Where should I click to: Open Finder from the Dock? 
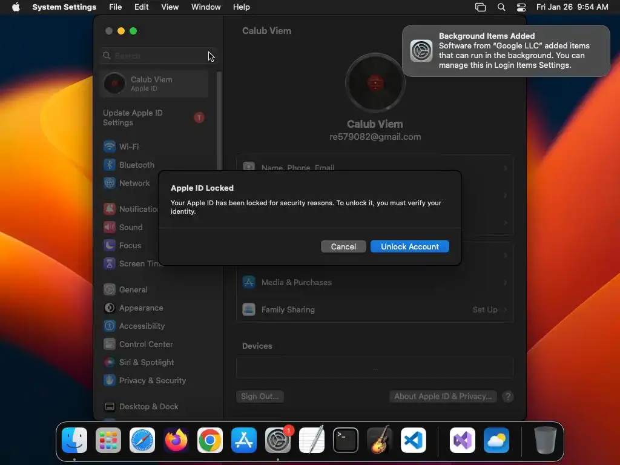[x=74, y=440]
